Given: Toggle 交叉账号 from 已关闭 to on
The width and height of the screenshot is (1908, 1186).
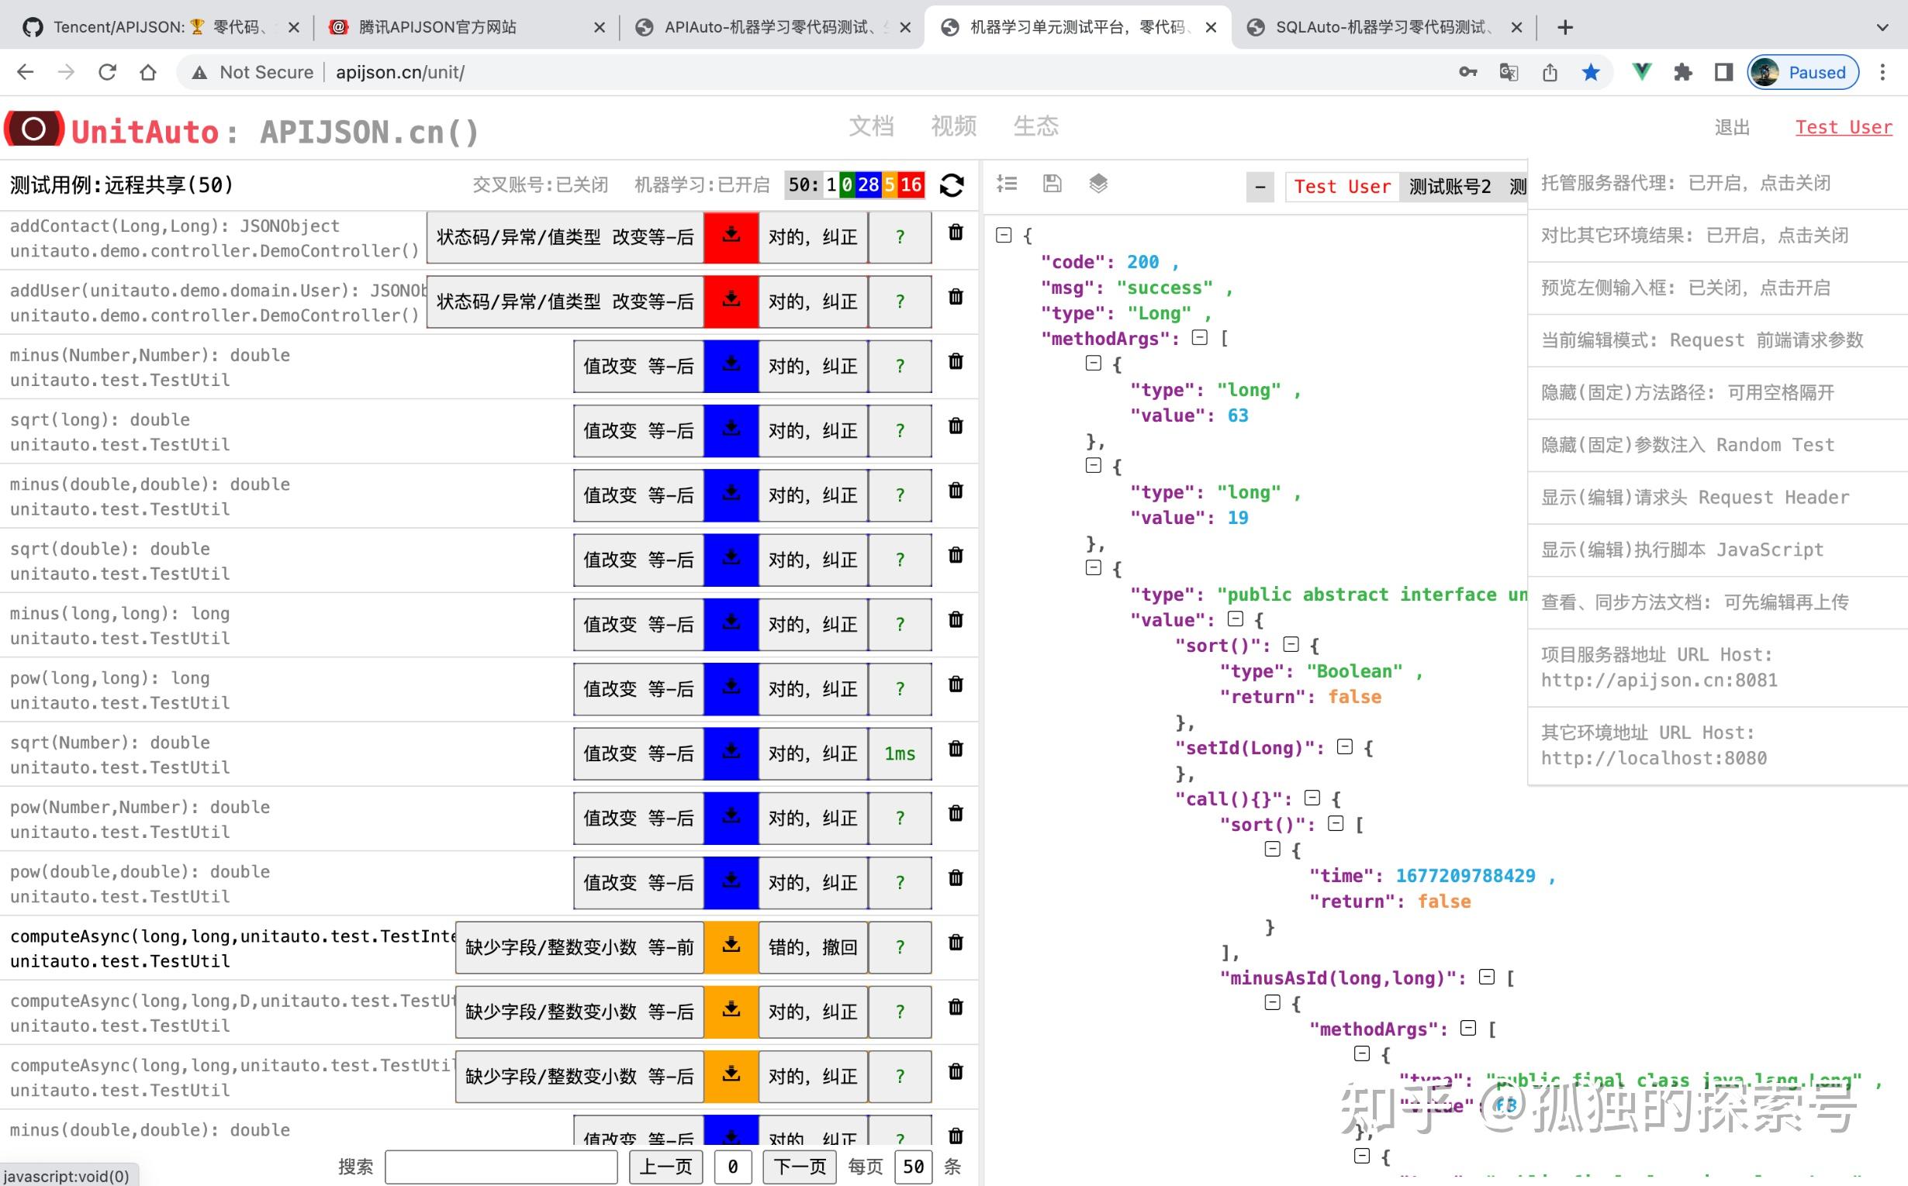Looking at the screenshot, I should click(542, 184).
